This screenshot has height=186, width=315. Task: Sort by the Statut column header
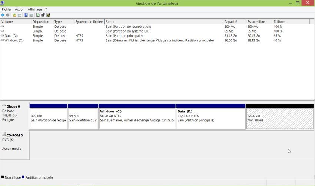pyautogui.click(x=163, y=22)
